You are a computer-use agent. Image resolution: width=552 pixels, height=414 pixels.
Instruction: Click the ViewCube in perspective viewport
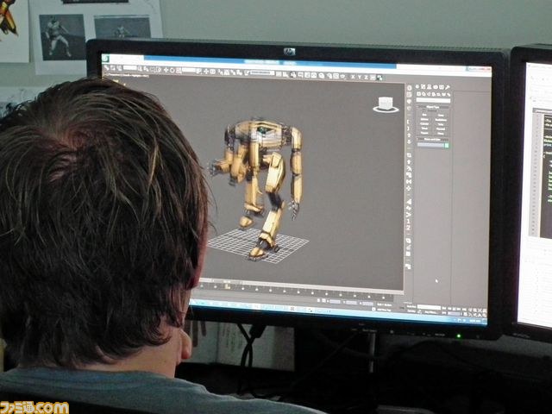(x=386, y=105)
